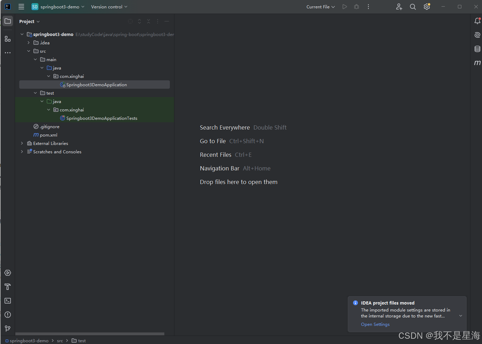
Task: Open Project view mode dropdown
Action: point(29,21)
